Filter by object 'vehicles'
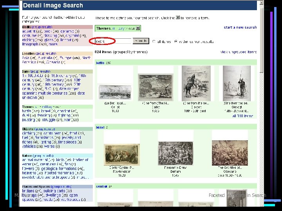282x211 pixels. (x=29, y=146)
